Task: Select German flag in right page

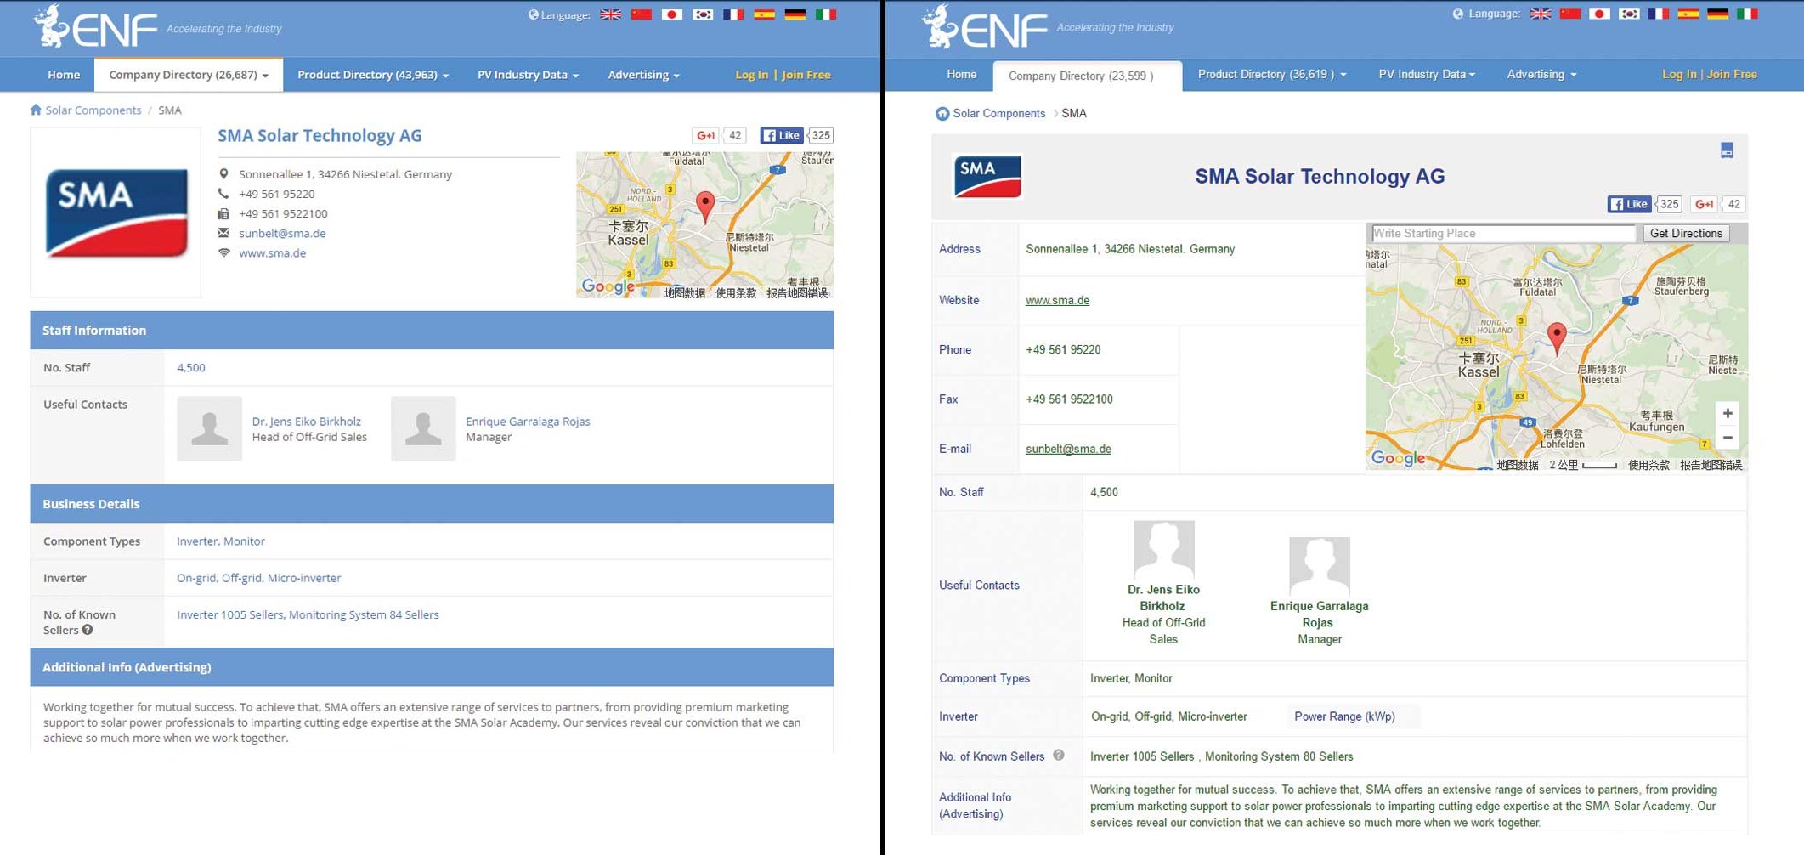Action: pos(1717,14)
